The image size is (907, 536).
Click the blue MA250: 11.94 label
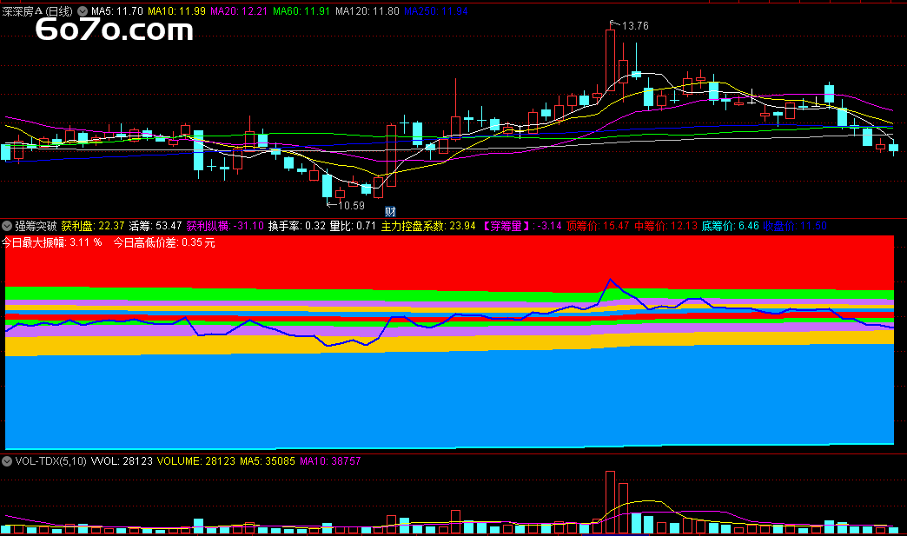click(436, 11)
